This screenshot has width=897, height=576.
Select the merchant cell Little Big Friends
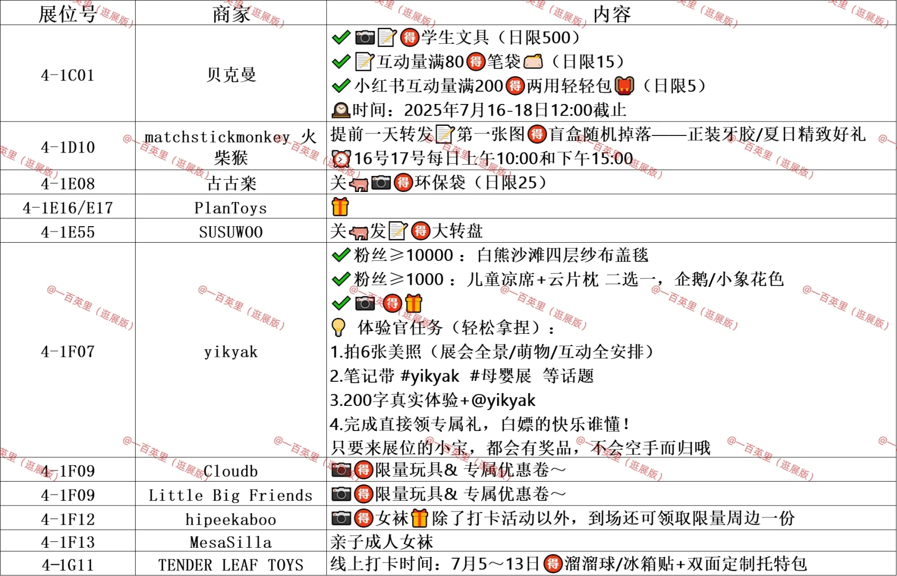(x=231, y=494)
